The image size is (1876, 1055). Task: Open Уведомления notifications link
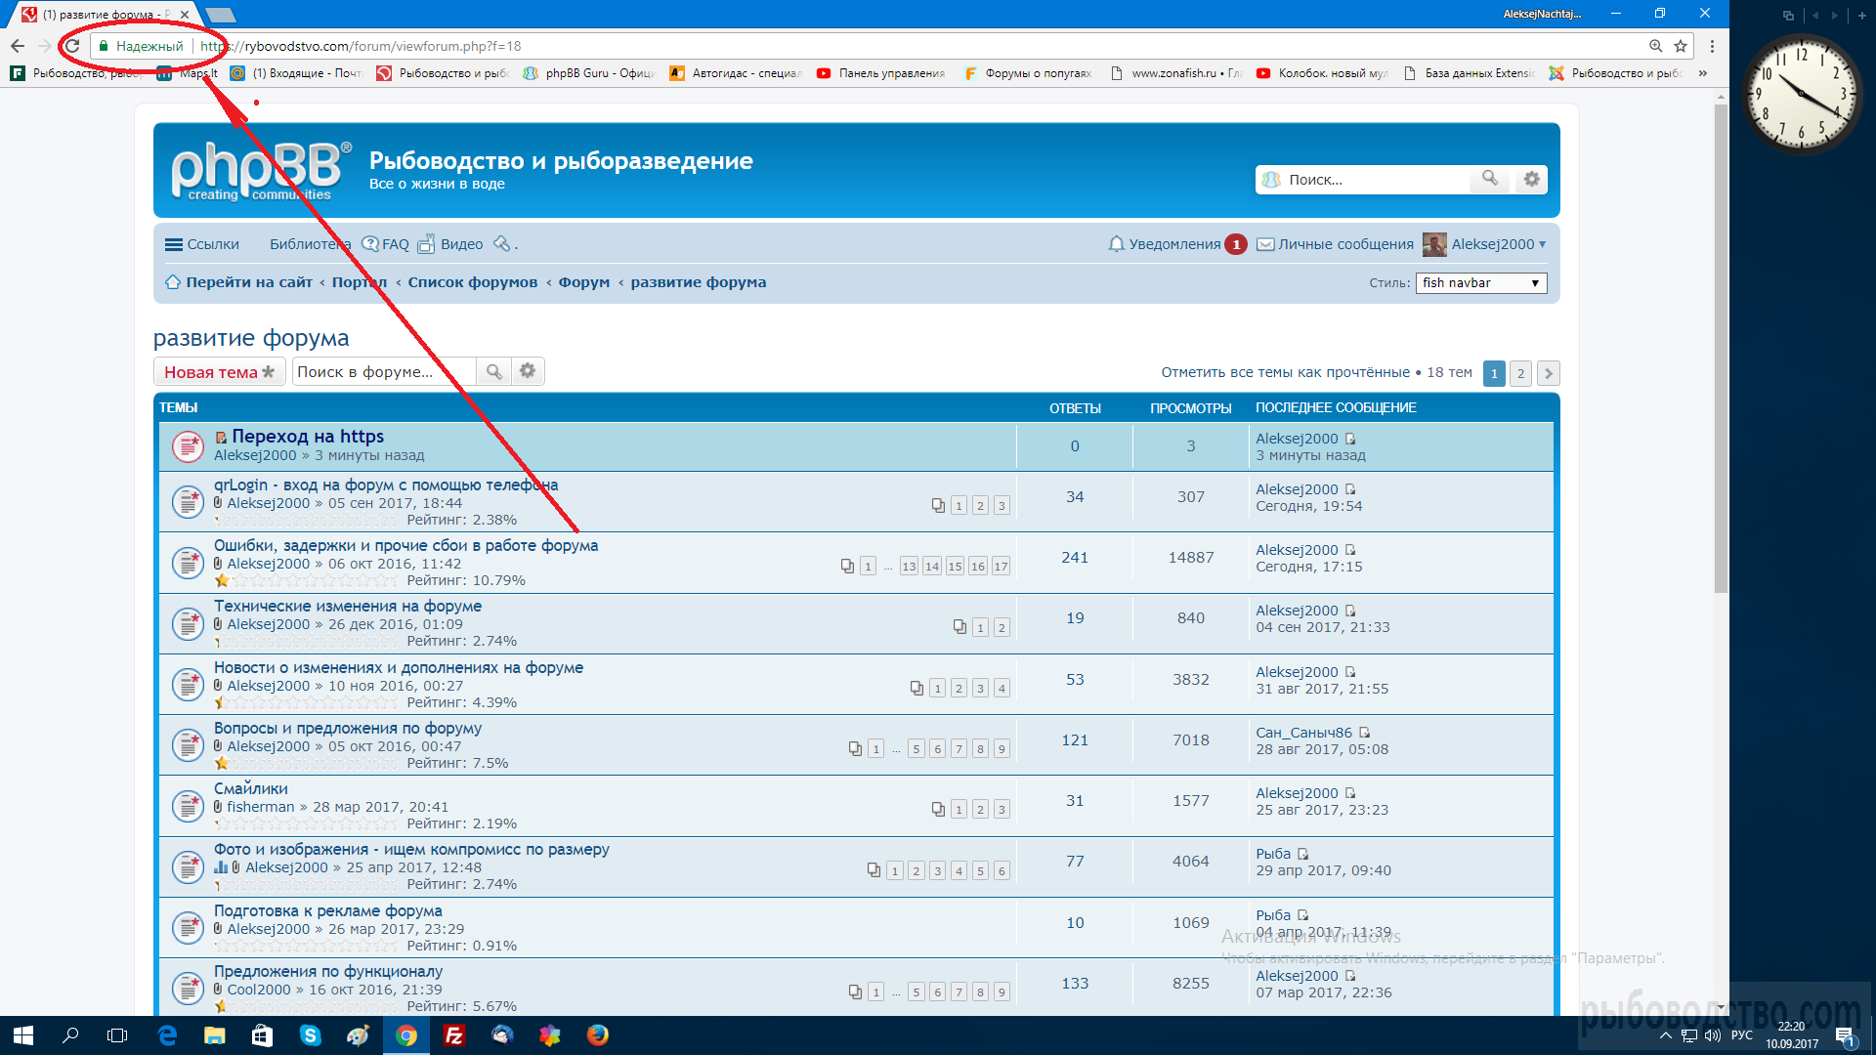click(x=1174, y=244)
